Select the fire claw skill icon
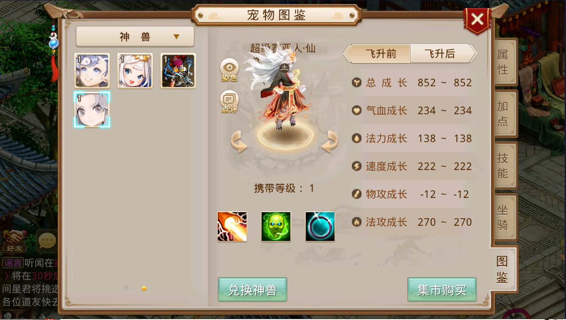This screenshot has height=320, width=566. point(232,226)
